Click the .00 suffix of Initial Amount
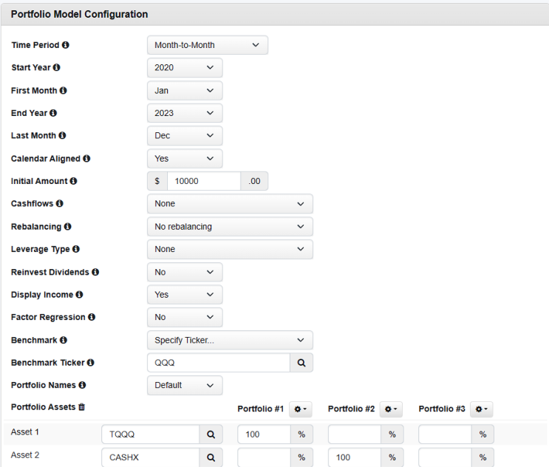This screenshot has width=549, height=467. pos(254,181)
